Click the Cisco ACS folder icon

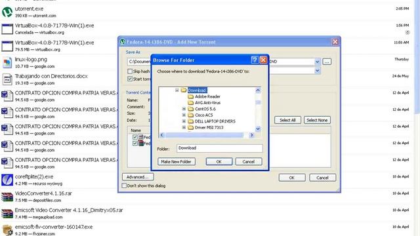pos(190,115)
